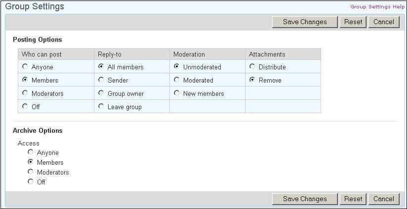Click the bottom Reset button
The height and width of the screenshot is (209, 407).
[353, 199]
